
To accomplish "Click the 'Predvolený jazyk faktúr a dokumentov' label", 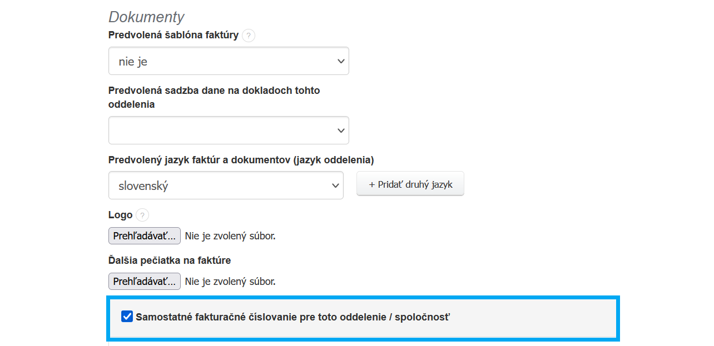I will point(241,160).
